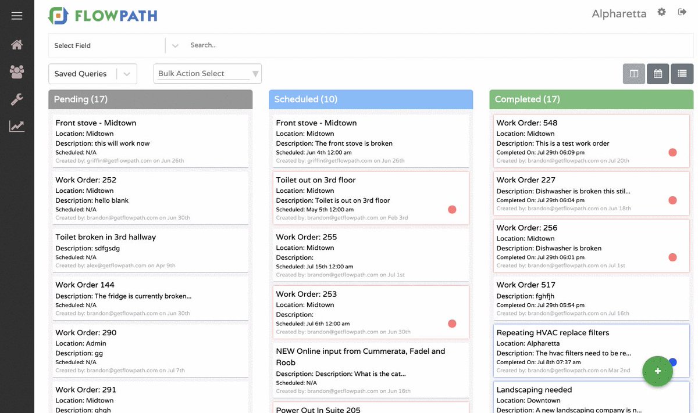Log out using the exit icon

tap(682, 12)
